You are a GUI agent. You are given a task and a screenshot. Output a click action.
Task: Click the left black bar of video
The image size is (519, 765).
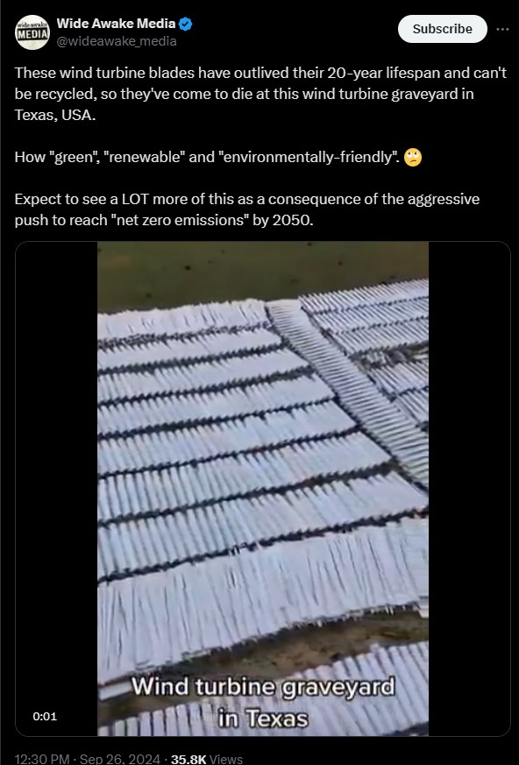pos(57,488)
